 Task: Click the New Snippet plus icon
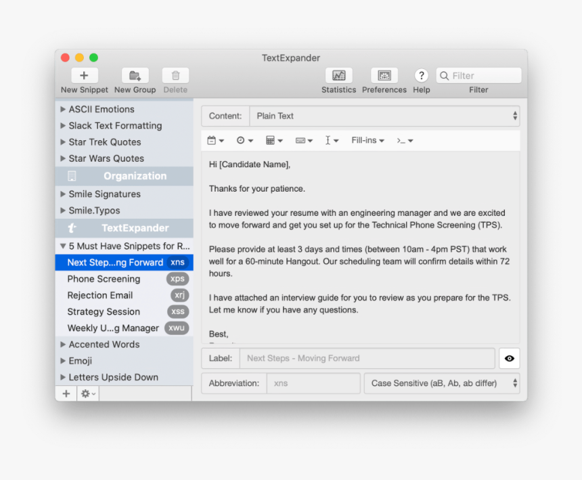click(x=85, y=76)
